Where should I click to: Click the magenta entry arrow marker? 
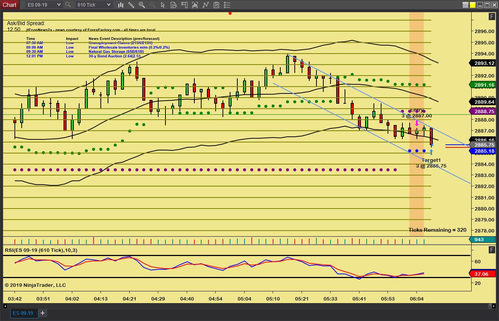click(x=417, y=123)
